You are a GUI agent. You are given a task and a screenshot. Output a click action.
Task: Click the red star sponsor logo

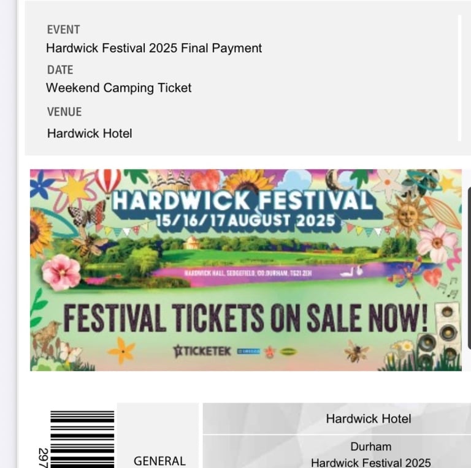point(269,352)
